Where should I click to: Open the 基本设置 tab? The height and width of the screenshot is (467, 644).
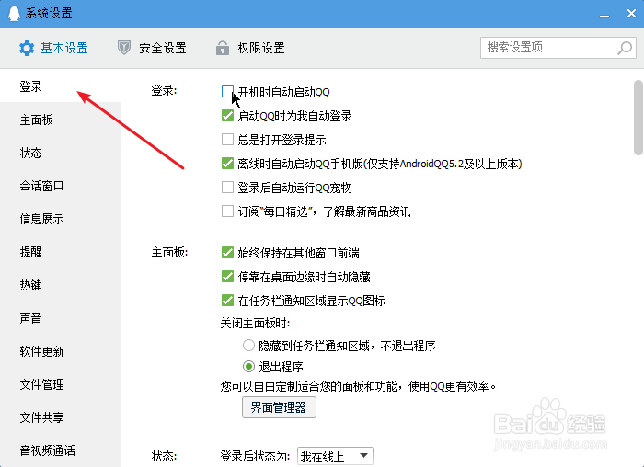53,48
